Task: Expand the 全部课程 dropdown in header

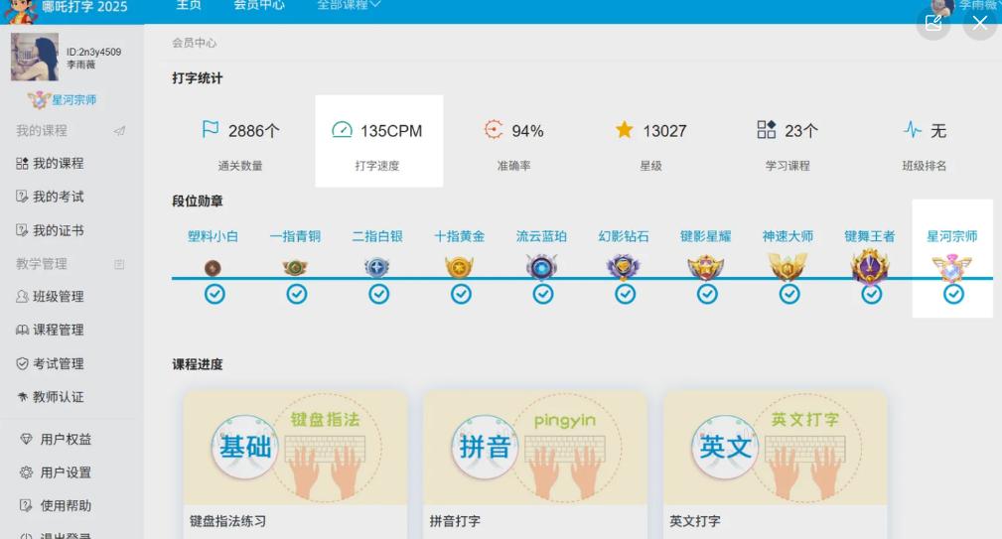Action: coord(348,6)
